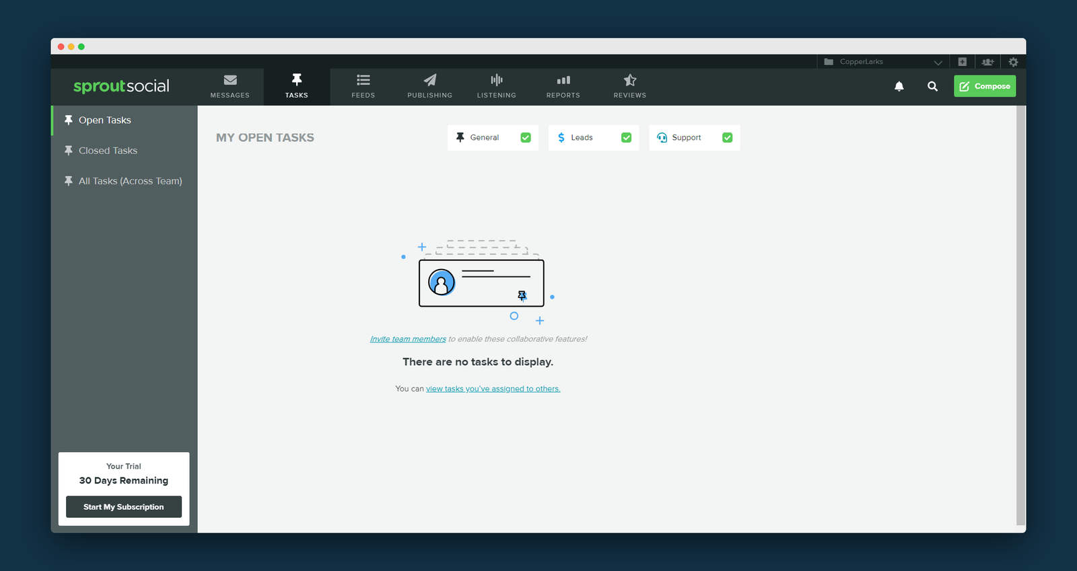Viewport: 1077px width, 571px height.
Task: Open the Messages envelope icon
Action: (230, 80)
